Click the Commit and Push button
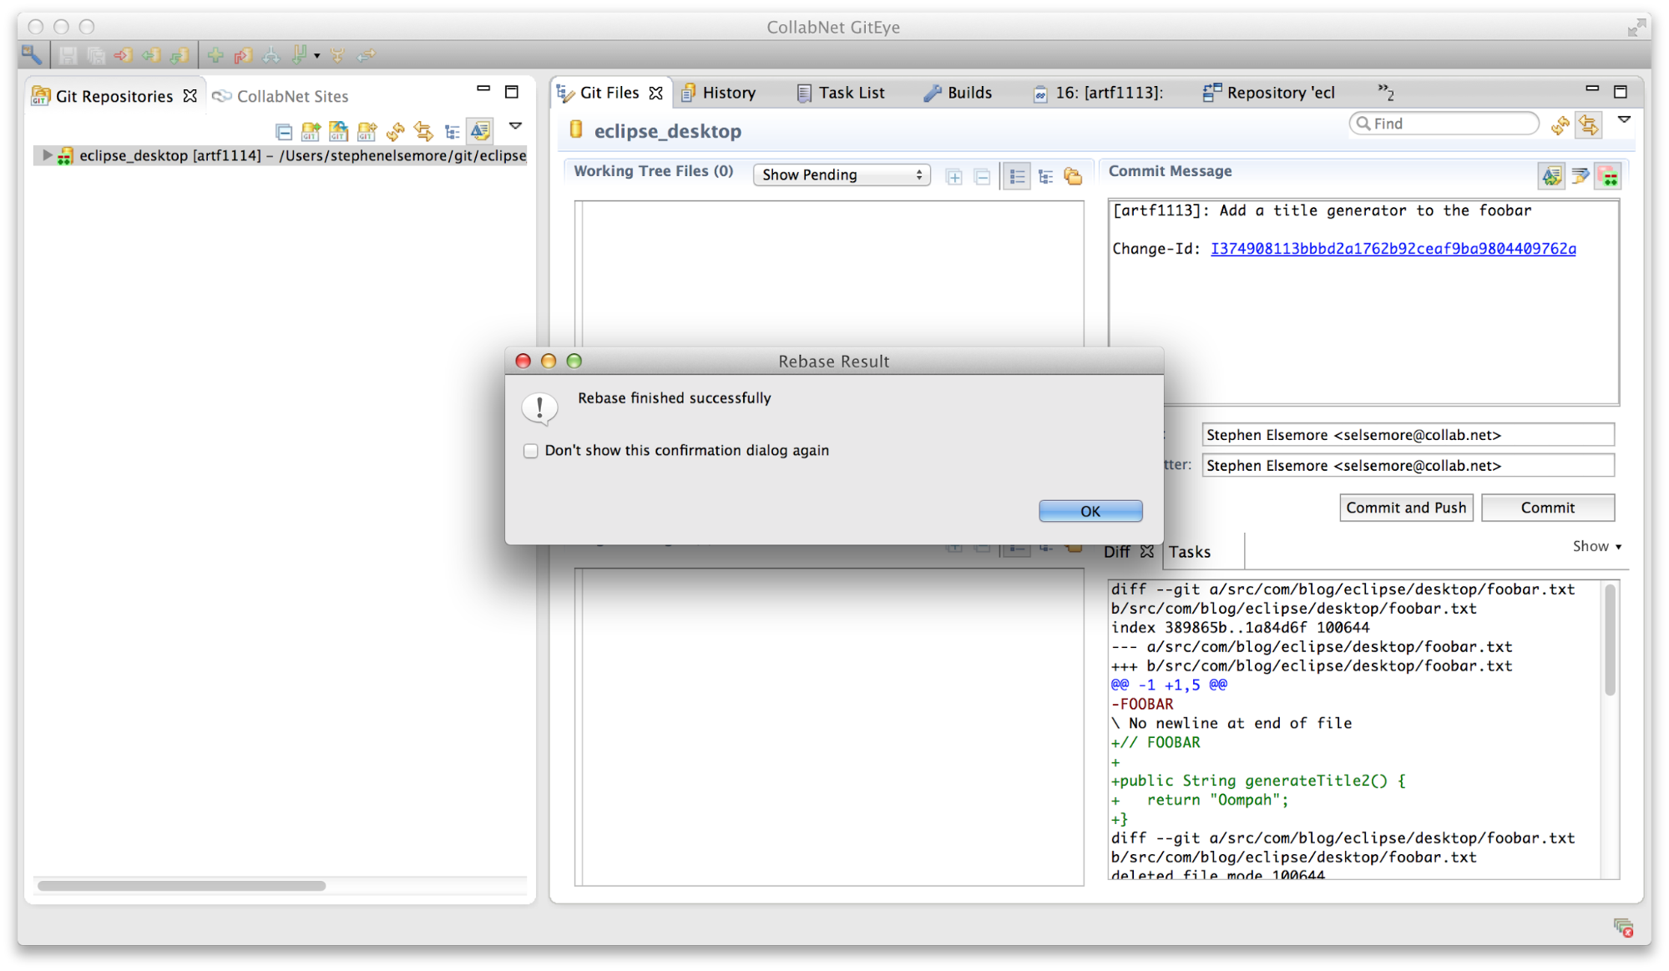1669x971 pixels. 1406,507
